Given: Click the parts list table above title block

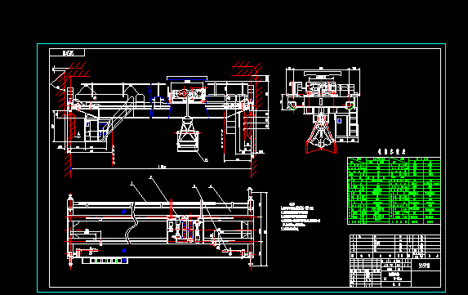Looking at the screenshot, I should tap(395, 247).
